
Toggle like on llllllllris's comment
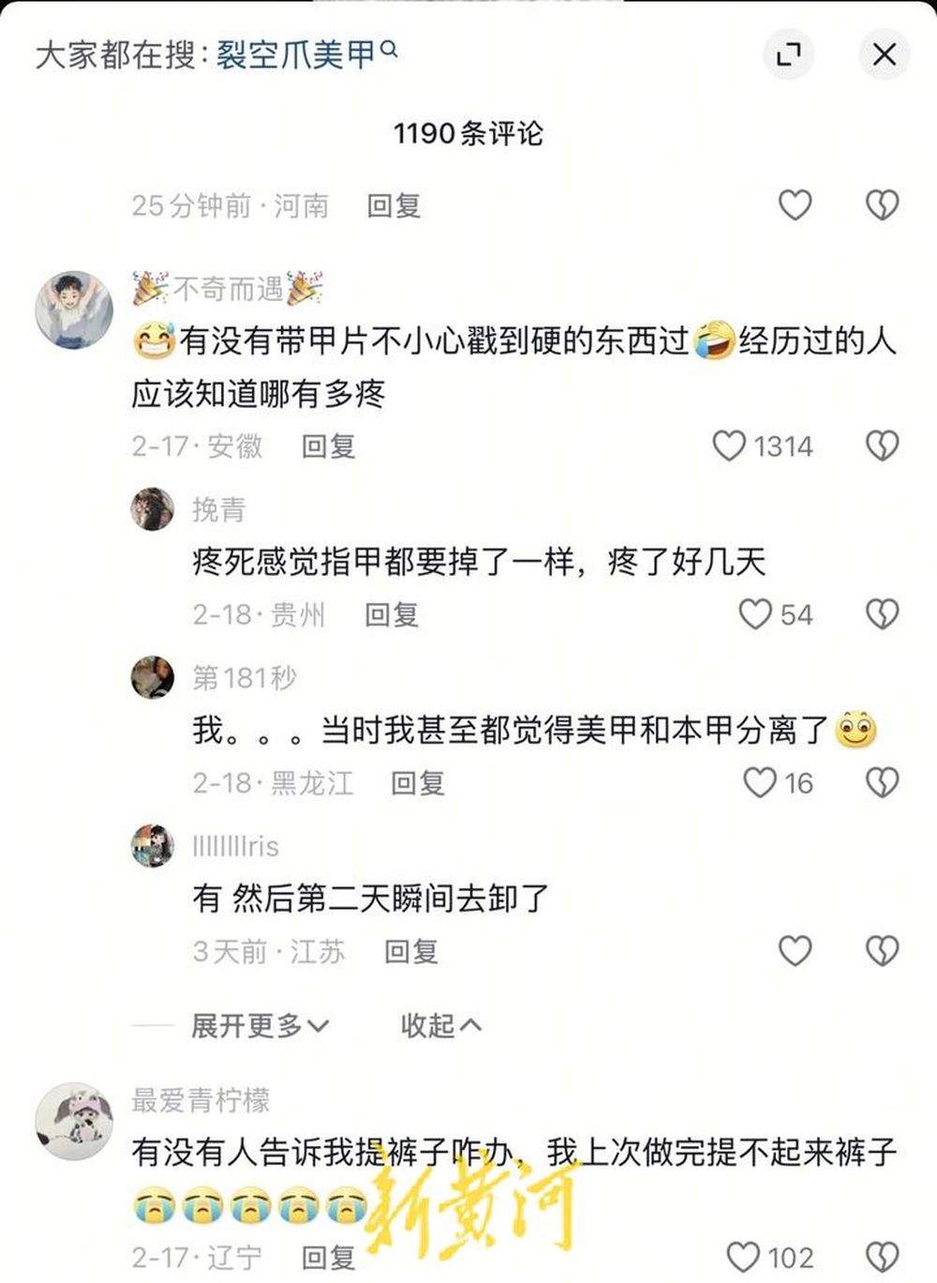tap(796, 952)
